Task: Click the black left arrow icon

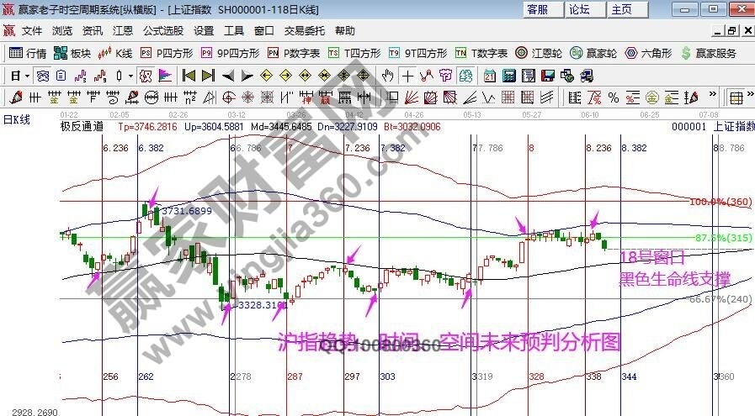Action: tap(228, 76)
